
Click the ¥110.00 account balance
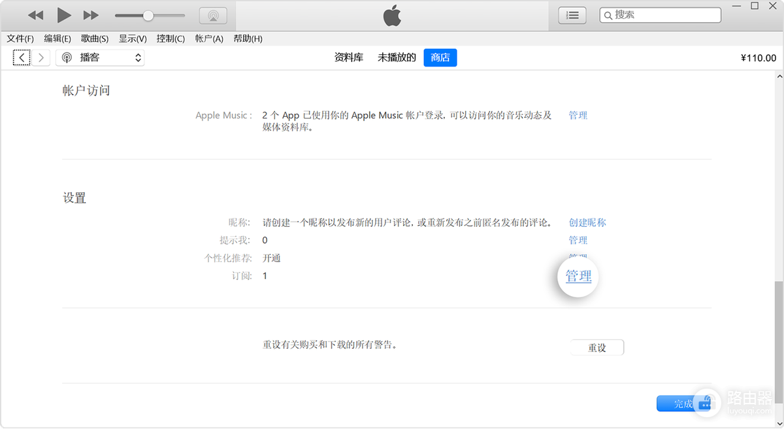[759, 57]
